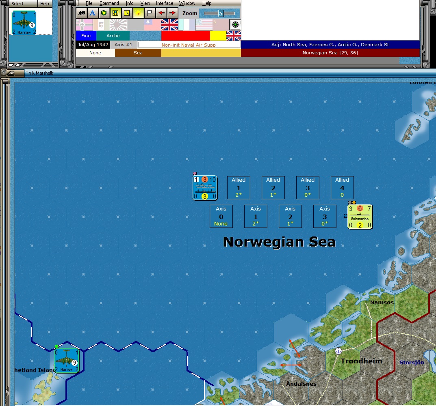Select the Harrow aircraft unit near Shetland Islands
This screenshot has height=406, width=436.
(67, 361)
